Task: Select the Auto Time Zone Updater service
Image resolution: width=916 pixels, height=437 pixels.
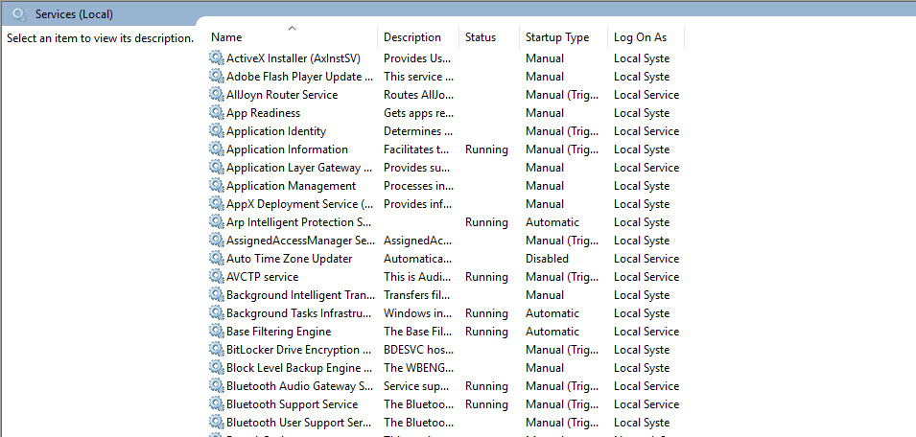Action: pyautogui.click(x=289, y=259)
